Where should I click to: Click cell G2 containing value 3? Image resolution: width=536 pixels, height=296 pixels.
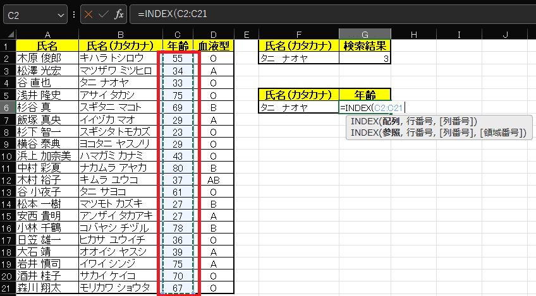pyautogui.click(x=364, y=58)
